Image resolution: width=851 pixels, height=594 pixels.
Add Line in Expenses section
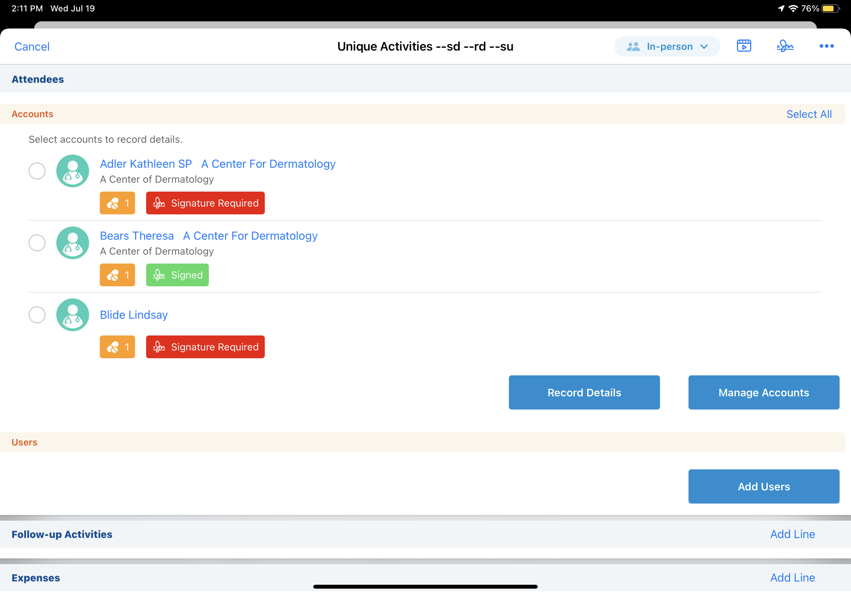793,578
